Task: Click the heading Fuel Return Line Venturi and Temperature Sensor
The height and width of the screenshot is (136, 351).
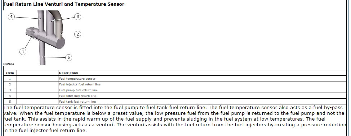Action: coord(64,4)
